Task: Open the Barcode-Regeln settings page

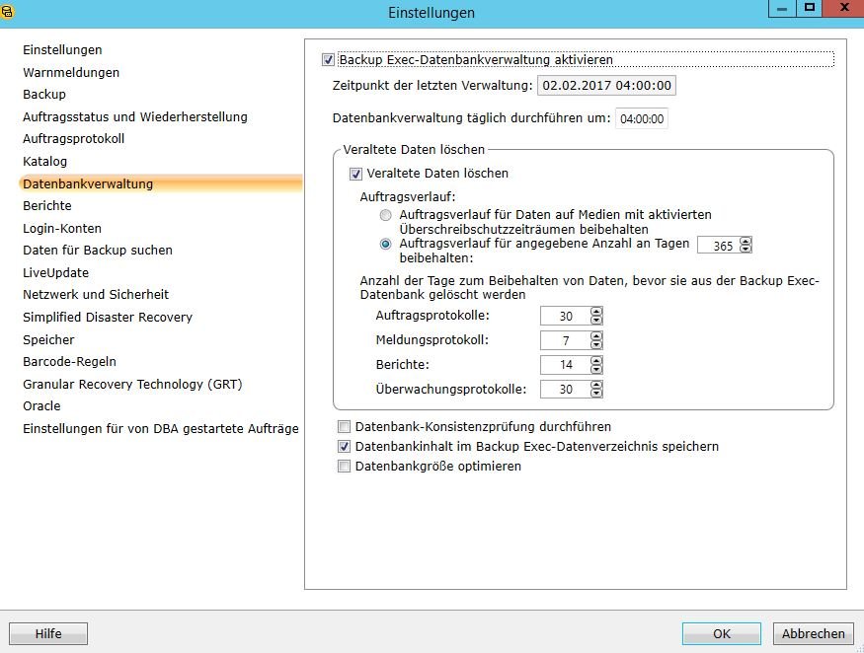Action: [x=69, y=362]
